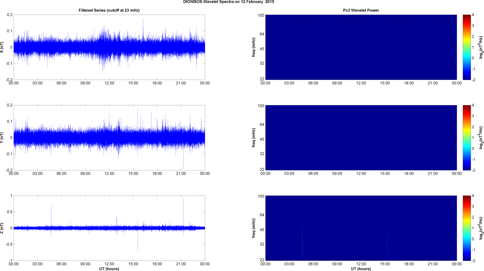Select 'freq (mHz)' label of the Y-row spectrogram
Viewport: 484px width, 271px height.
(x=254, y=138)
